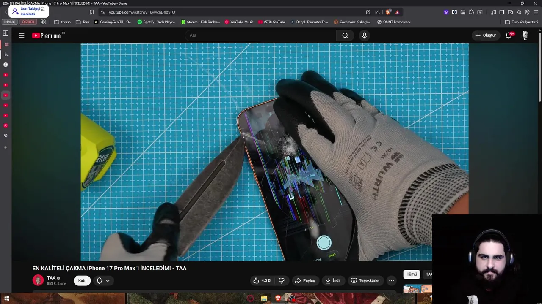
Task: Add a new tab with plus icon
Action: click(x=6, y=147)
